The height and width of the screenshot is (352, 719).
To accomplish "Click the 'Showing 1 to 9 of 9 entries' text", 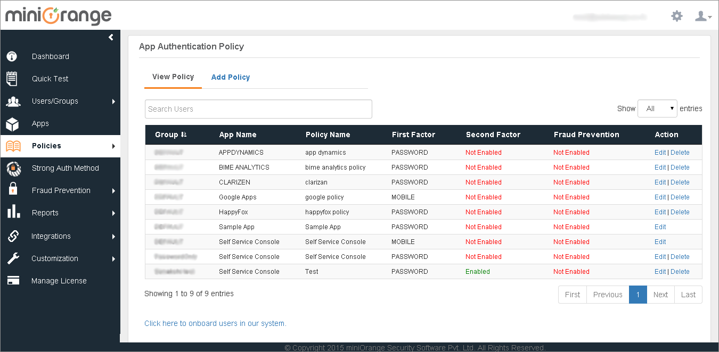I will 189,294.
